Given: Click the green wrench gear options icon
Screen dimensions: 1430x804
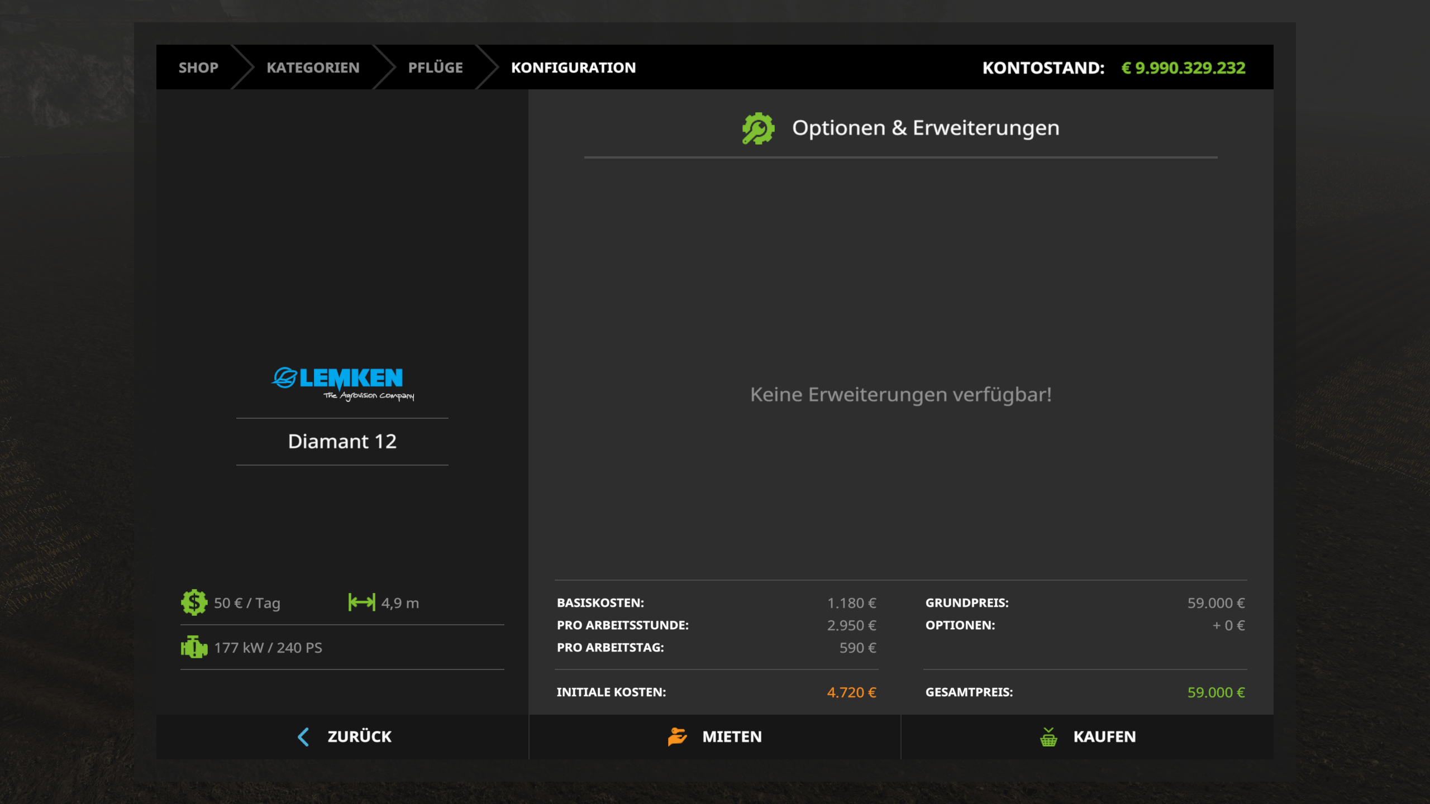Looking at the screenshot, I should click(758, 128).
